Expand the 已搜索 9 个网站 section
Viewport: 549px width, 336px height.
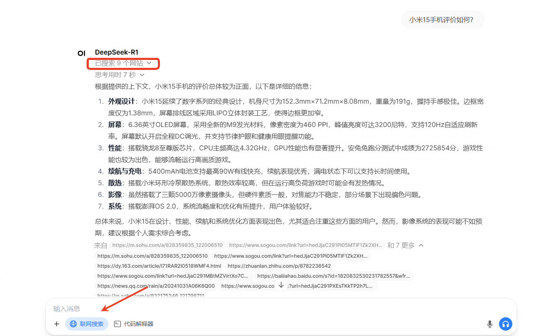coord(123,63)
